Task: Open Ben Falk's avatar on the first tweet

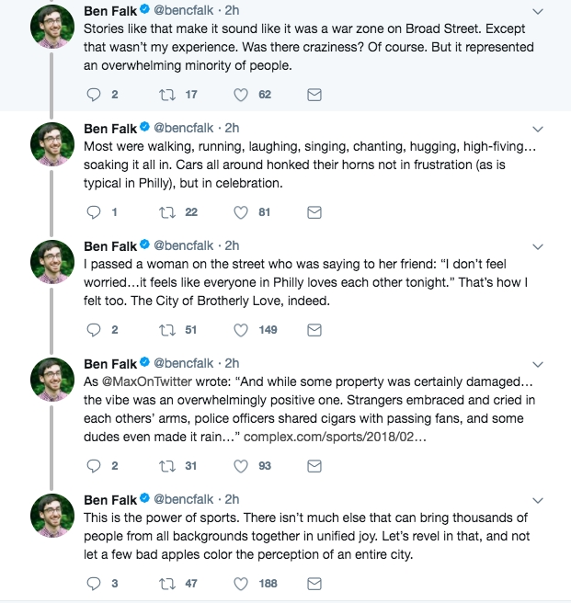Action: click(x=52, y=27)
